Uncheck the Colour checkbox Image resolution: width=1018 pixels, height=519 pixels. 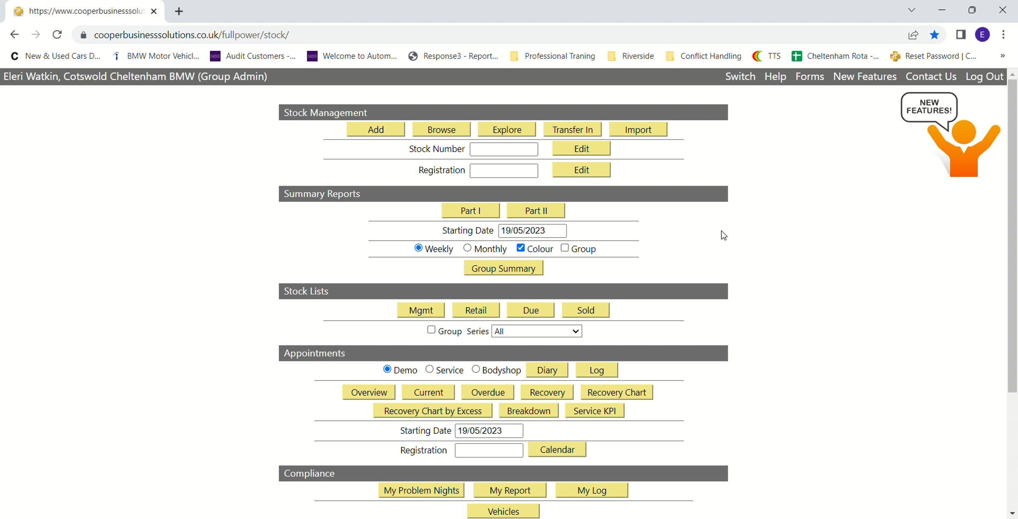pos(520,248)
